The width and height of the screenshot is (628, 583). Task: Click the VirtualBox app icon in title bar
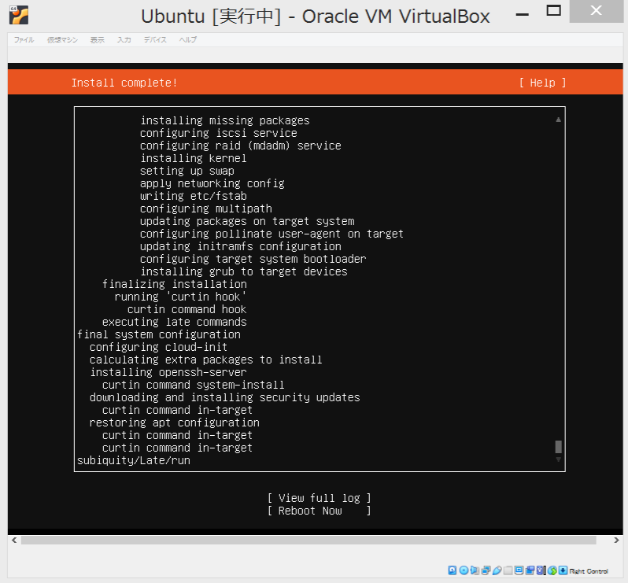pyautogui.click(x=19, y=15)
